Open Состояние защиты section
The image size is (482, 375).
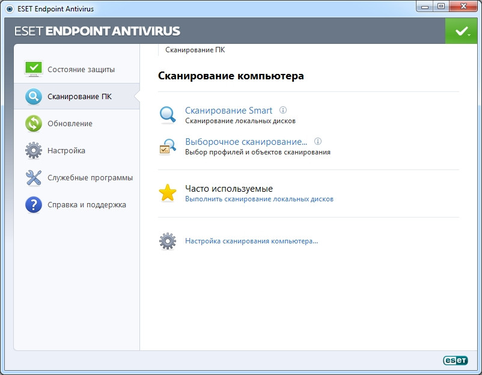[x=77, y=70]
